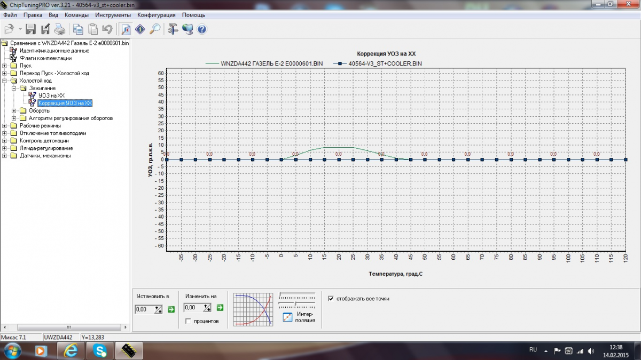Launch Internet Explorer from the taskbar
The image size is (641, 360).
tap(69, 351)
